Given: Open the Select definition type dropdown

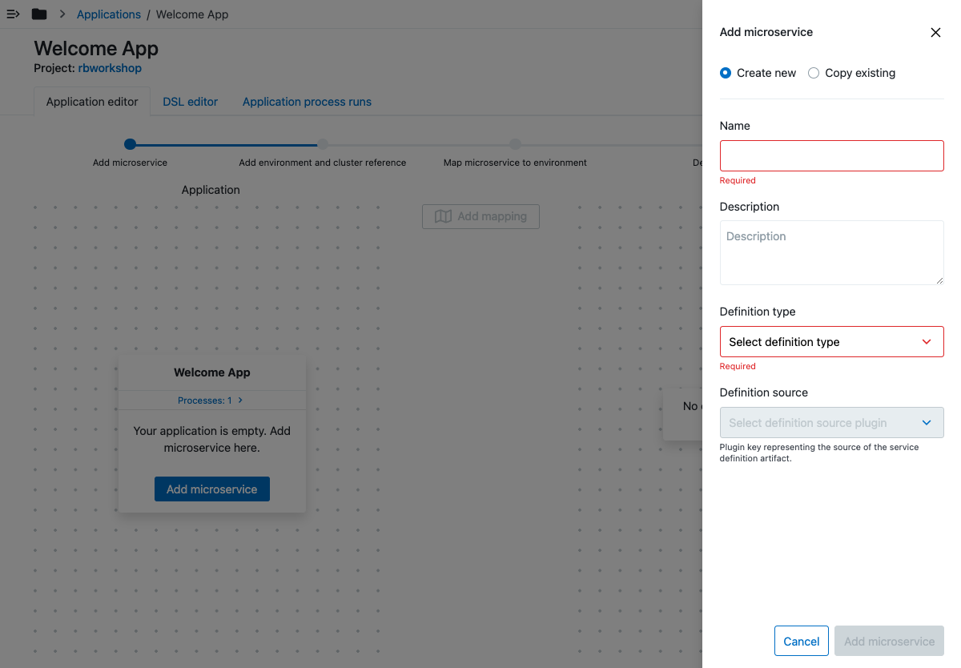Looking at the screenshot, I should click(831, 341).
